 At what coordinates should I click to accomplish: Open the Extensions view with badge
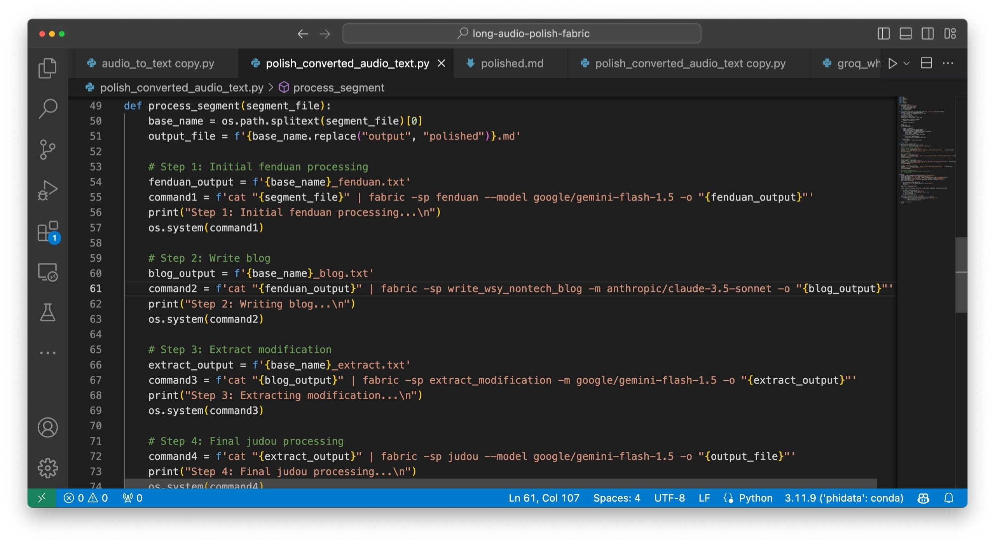tap(48, 232)
